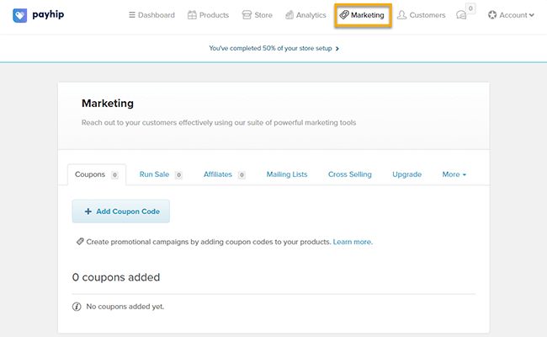
Task: Follow the Learn more link
Action: point(352,242)
